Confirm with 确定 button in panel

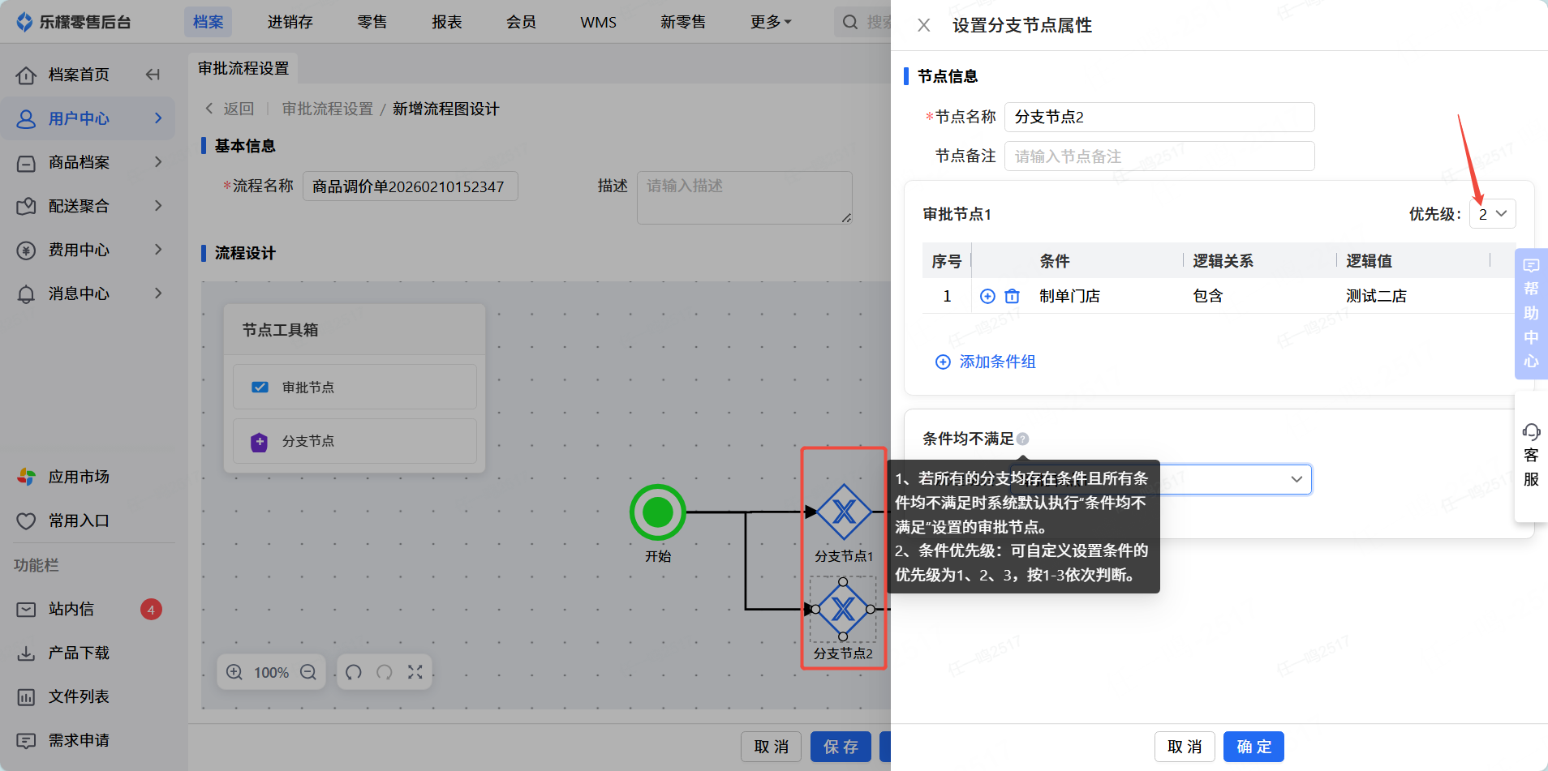1253,747
